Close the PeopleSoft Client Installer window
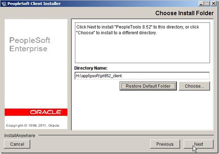Viewport: 219px width, 154px height. point(213,4)
